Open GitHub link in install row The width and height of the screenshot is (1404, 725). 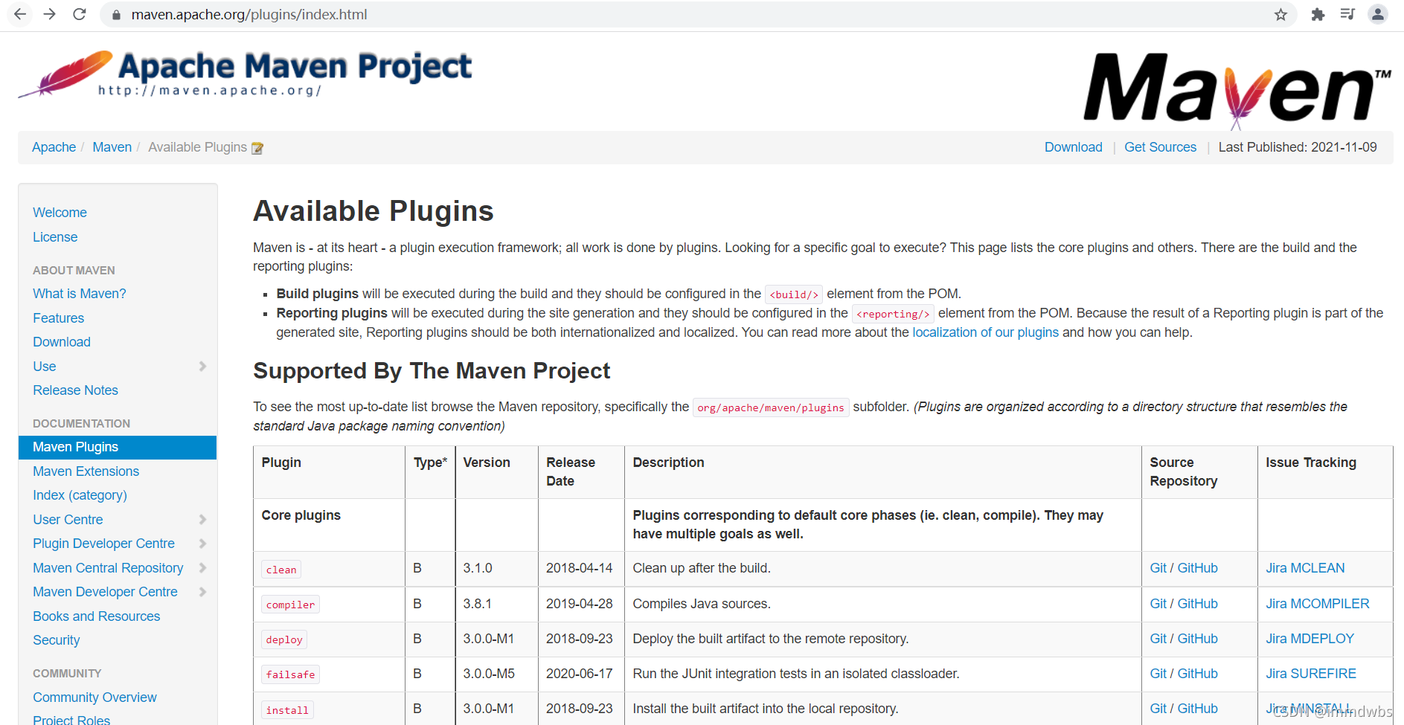(1197, 709)
